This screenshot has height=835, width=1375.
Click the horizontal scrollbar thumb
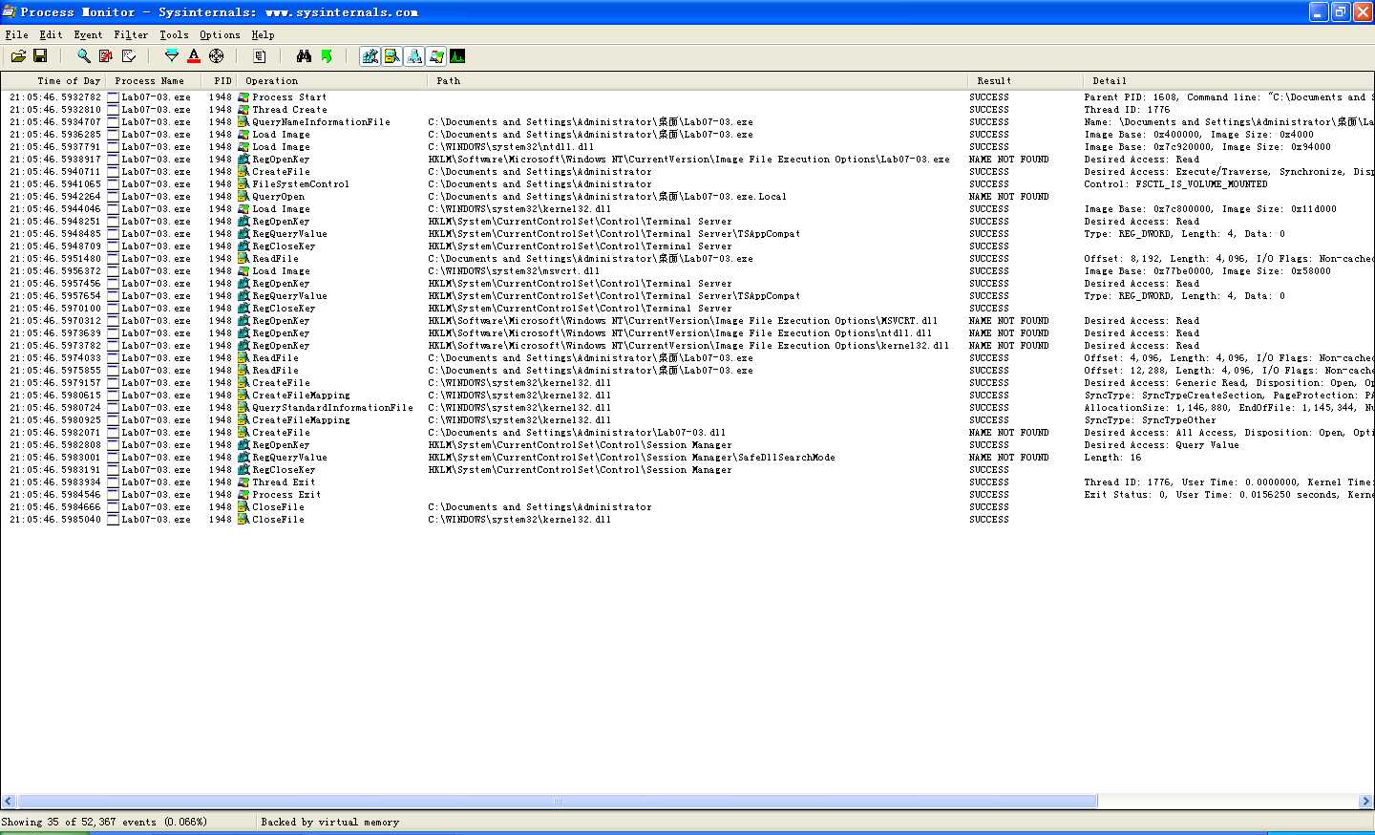point(558,802)
